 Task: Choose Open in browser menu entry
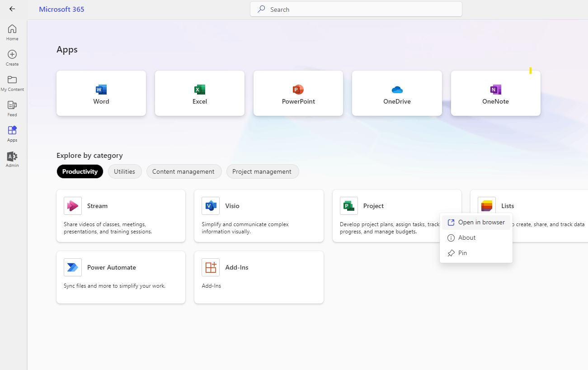pos(476,223)
